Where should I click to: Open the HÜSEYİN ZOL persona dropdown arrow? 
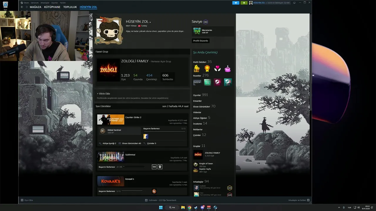pos(150,22)
